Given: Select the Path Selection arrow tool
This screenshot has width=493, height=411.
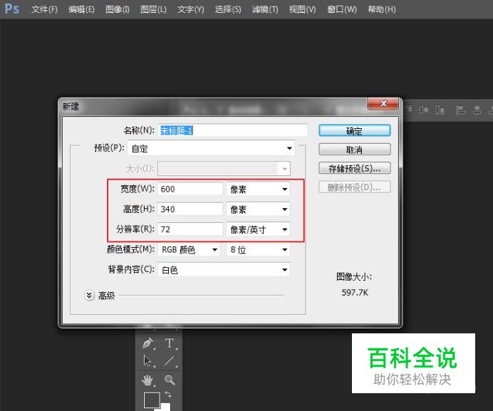Looking at the screenshot, I should [x=147, y=361].
